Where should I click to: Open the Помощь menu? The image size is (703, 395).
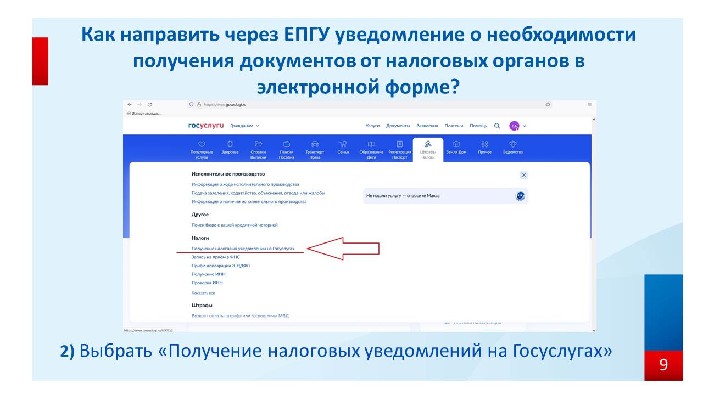(478, 126)
